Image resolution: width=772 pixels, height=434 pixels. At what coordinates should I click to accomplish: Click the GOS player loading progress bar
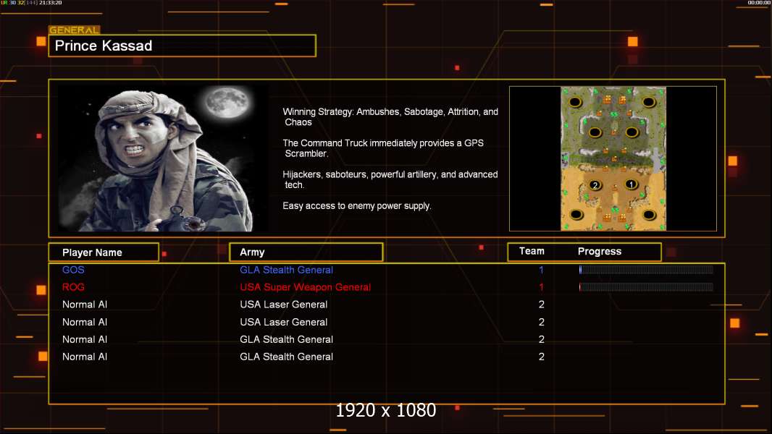[x=646, y=269]
